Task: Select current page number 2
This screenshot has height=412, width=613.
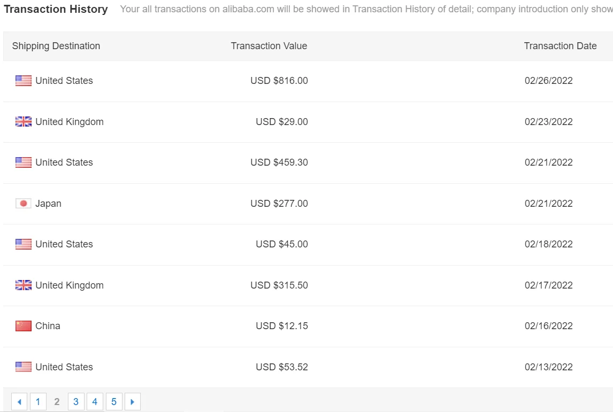Action: [x=57, y=402]
